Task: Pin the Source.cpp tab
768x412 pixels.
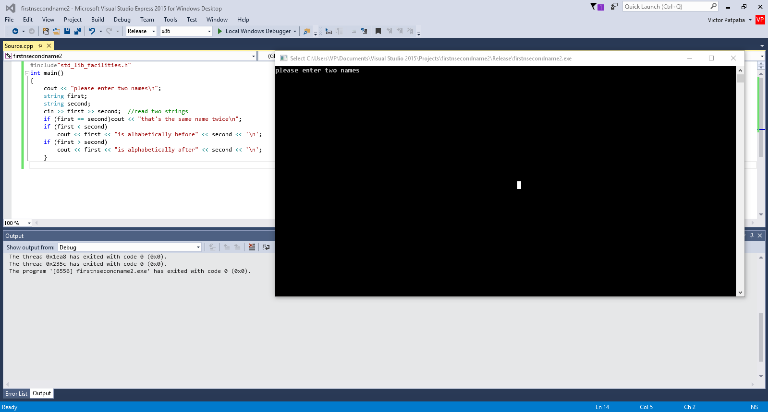Action: [40, 46]
